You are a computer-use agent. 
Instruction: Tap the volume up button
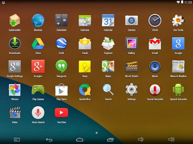click(x=171, y=139)
